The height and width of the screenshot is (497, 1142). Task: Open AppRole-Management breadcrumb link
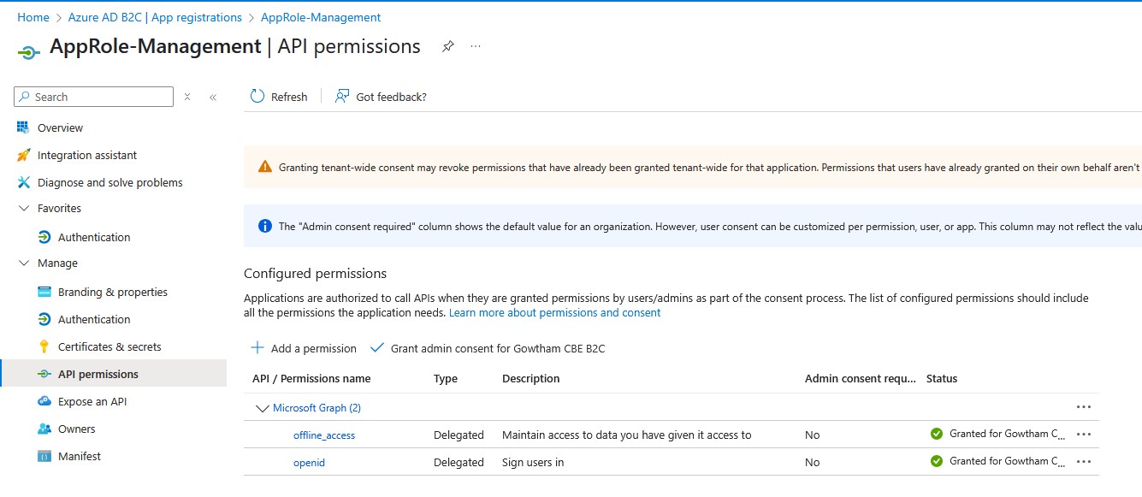point(321,17)
